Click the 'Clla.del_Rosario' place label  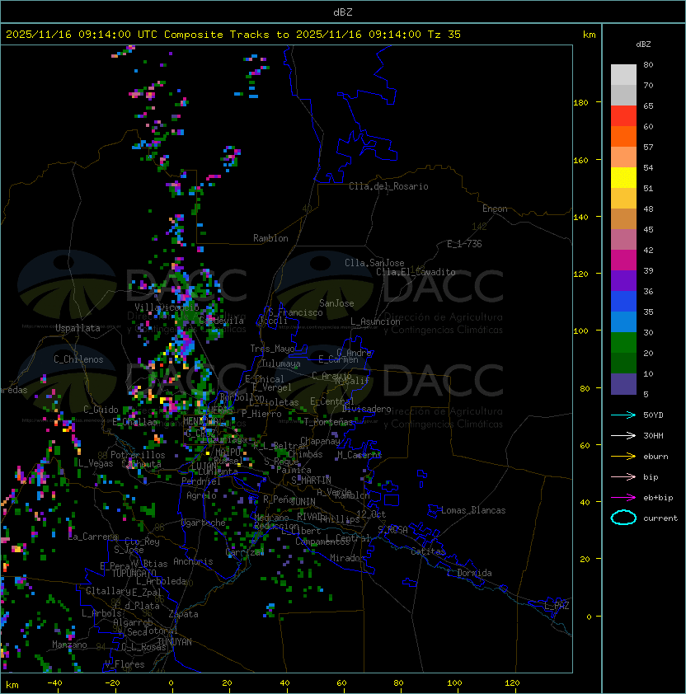coord(388,187)
